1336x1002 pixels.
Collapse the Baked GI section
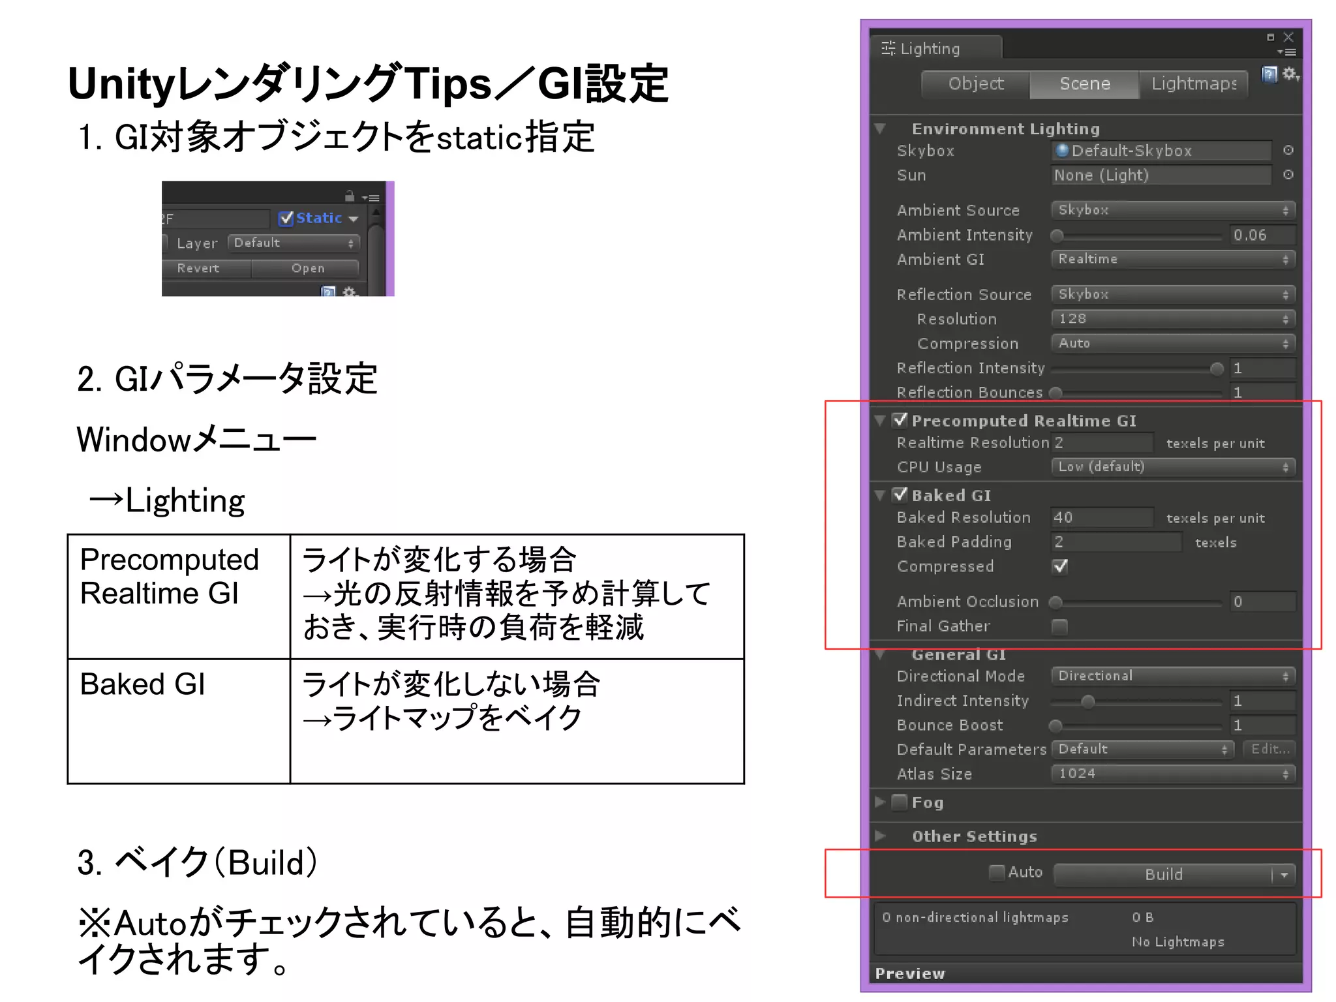880,495
